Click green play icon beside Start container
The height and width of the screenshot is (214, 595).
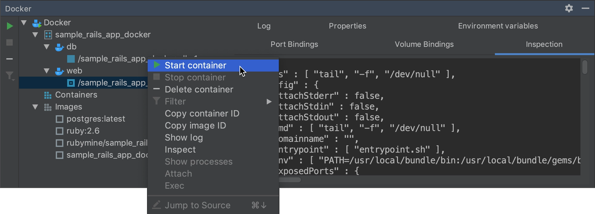157,65
